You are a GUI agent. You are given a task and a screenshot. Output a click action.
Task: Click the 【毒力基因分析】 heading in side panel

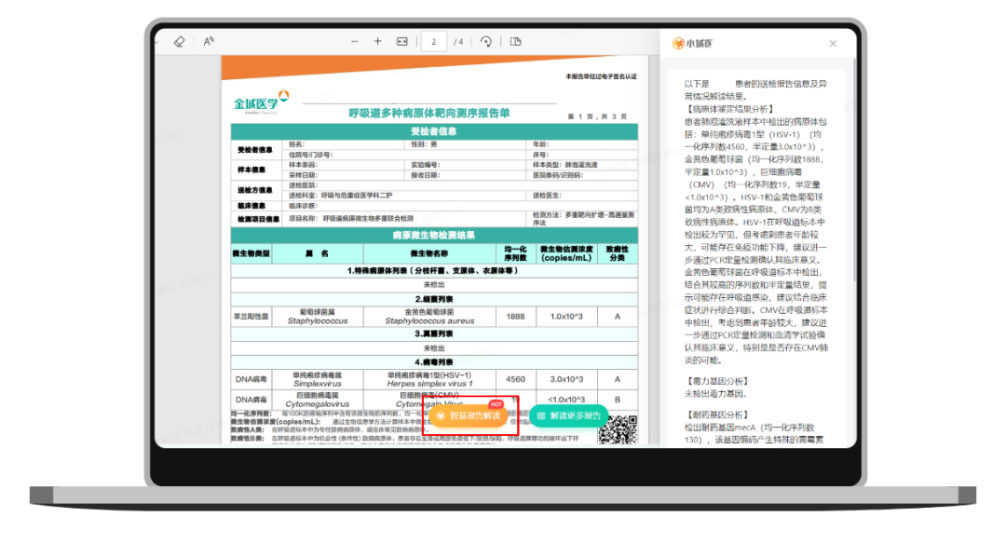[x=718, y=381]
